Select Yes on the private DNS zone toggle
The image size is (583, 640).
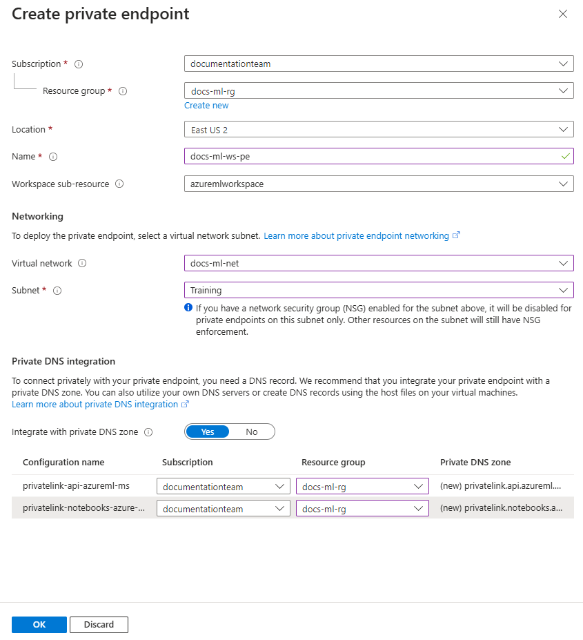click(207, 431)
